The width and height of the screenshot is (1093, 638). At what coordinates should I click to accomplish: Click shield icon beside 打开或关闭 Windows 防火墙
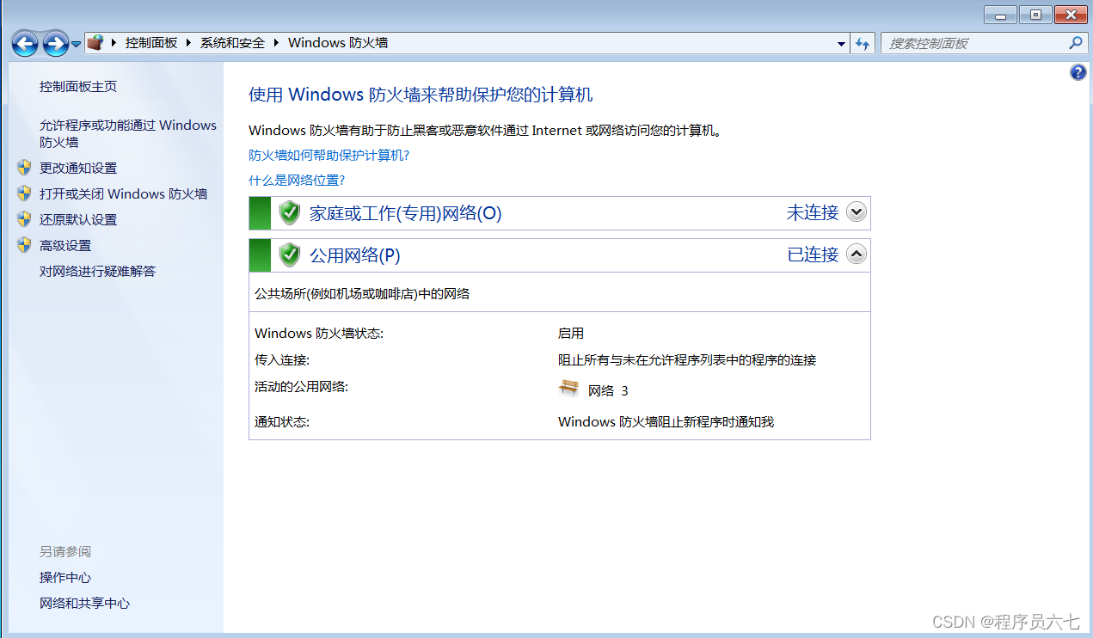pos(24,193)
